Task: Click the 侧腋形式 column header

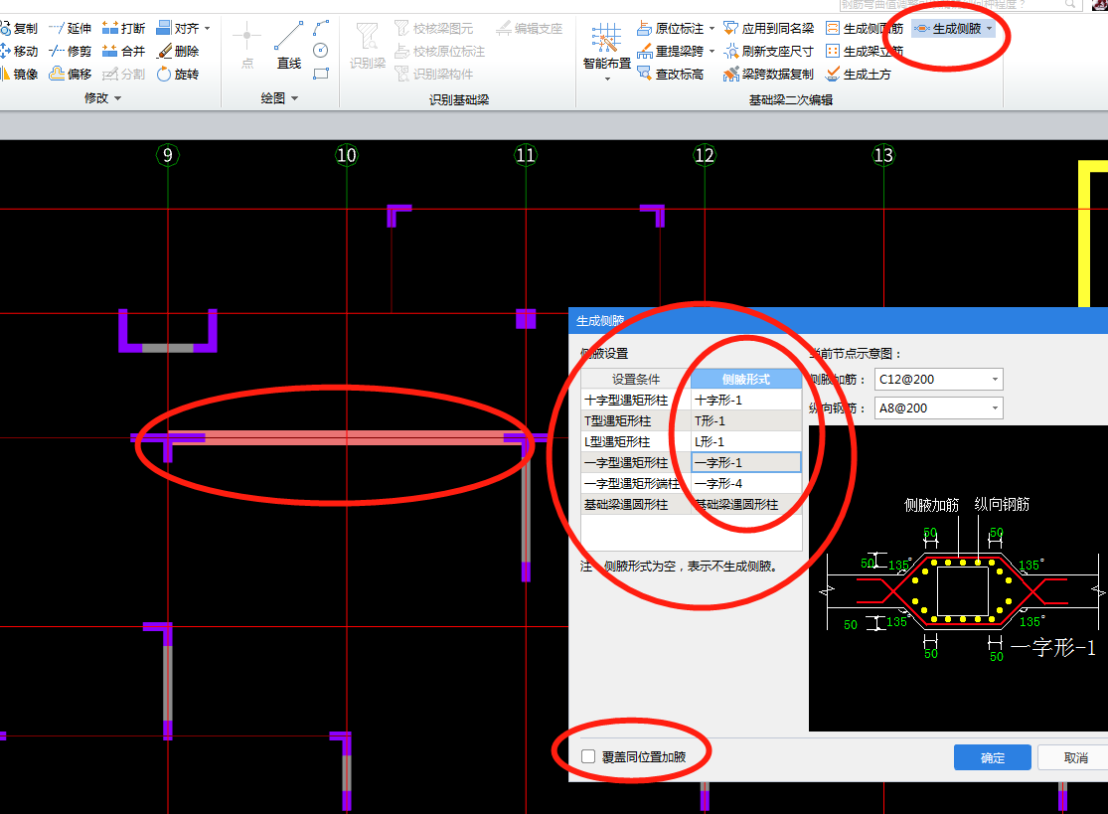Action: tap(746, 379)
